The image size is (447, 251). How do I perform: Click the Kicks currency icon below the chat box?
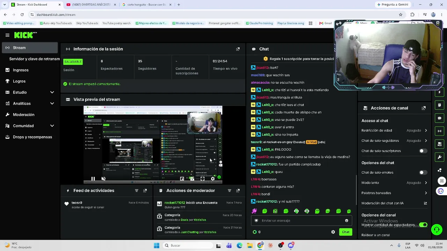tap(255, 232)
